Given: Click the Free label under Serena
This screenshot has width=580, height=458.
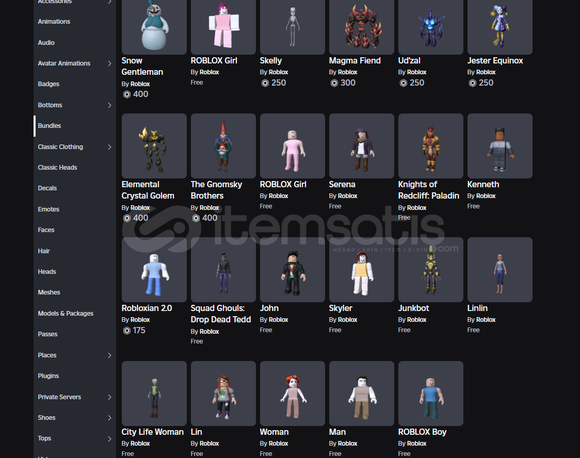Looking at the screenshot, I should pyautogui.click(x=335, y=206).
